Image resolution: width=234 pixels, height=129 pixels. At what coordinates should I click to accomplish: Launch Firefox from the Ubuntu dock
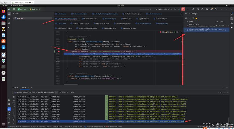[x=3, y=11]
